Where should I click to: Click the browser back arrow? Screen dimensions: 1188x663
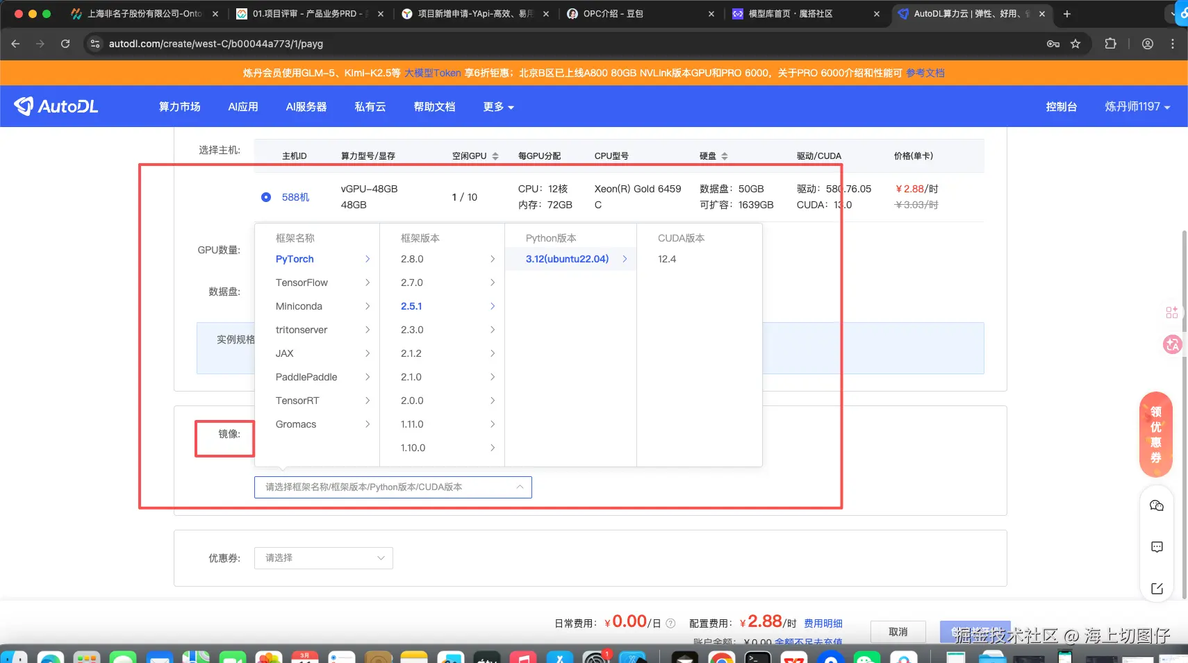coord(15,44)
